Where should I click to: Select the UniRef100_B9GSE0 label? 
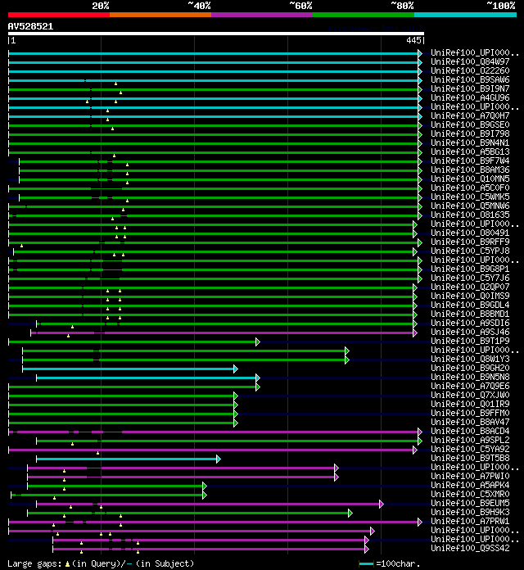(x=470, y=124)
